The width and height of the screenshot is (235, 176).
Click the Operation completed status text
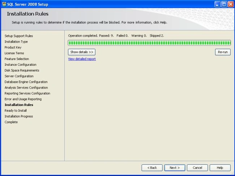(116, 36)
